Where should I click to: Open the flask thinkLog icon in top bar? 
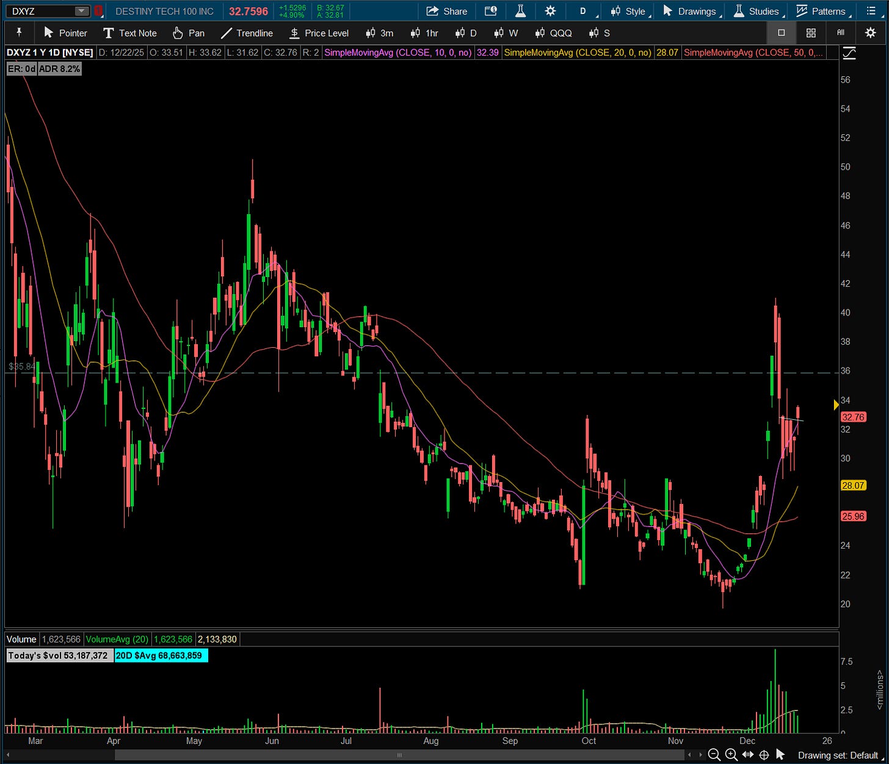[521, 11]
